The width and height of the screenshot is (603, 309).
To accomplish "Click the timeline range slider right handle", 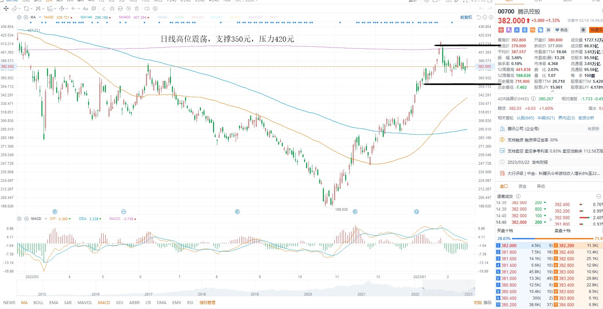I will click(x=474, y=288).
